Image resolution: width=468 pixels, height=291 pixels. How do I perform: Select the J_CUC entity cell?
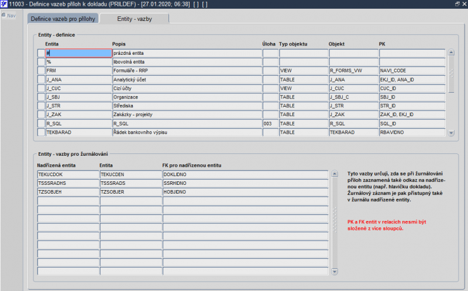79,89
